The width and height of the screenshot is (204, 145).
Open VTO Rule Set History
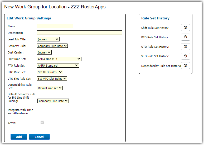(185, 56)
